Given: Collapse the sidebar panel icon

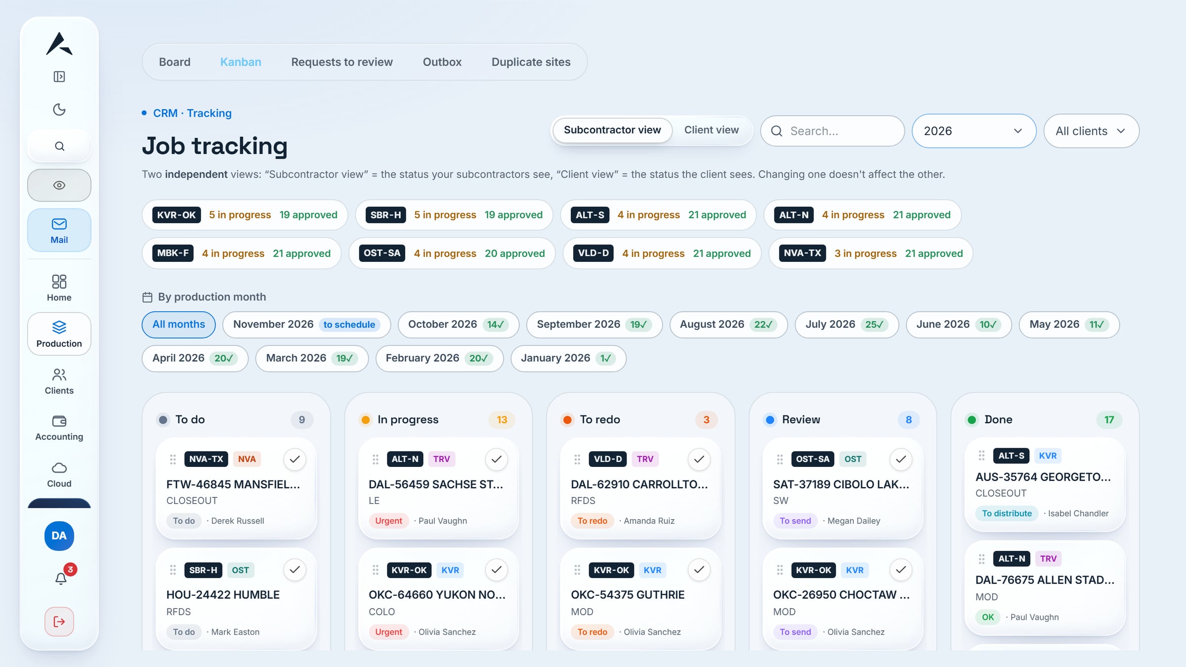Looking at the screenshot, I should tap(59, 77).
